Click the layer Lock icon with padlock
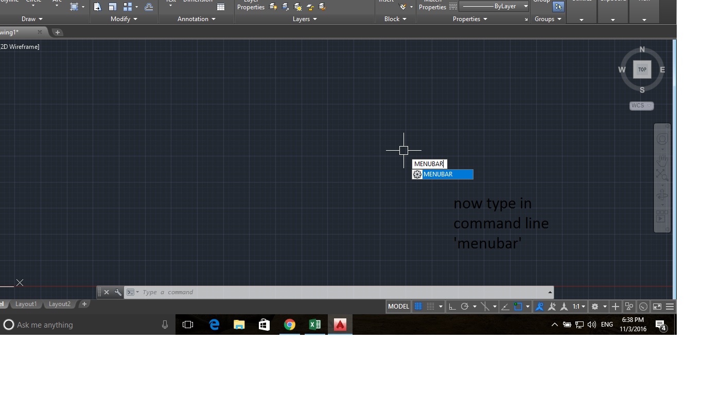703x395 pixels. click(310, 7)
